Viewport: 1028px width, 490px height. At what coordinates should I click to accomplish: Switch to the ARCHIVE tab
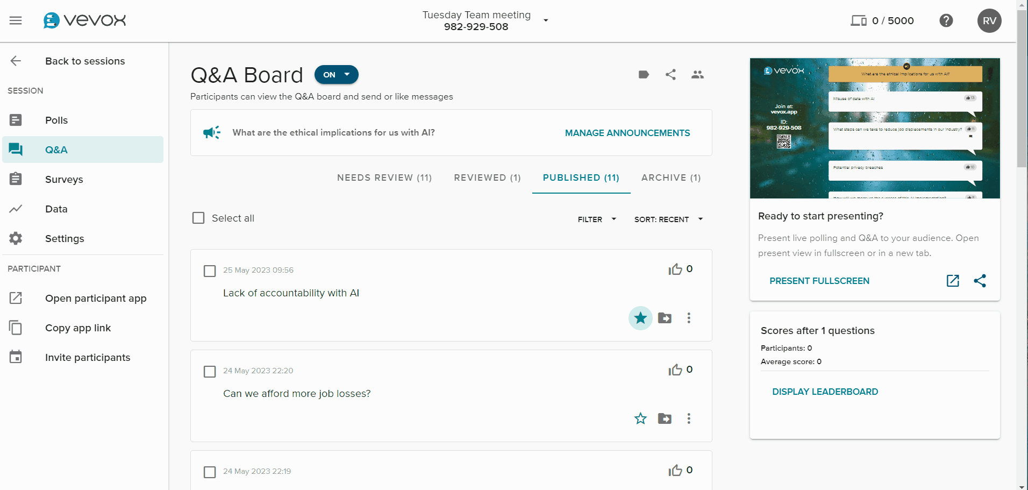671,177
